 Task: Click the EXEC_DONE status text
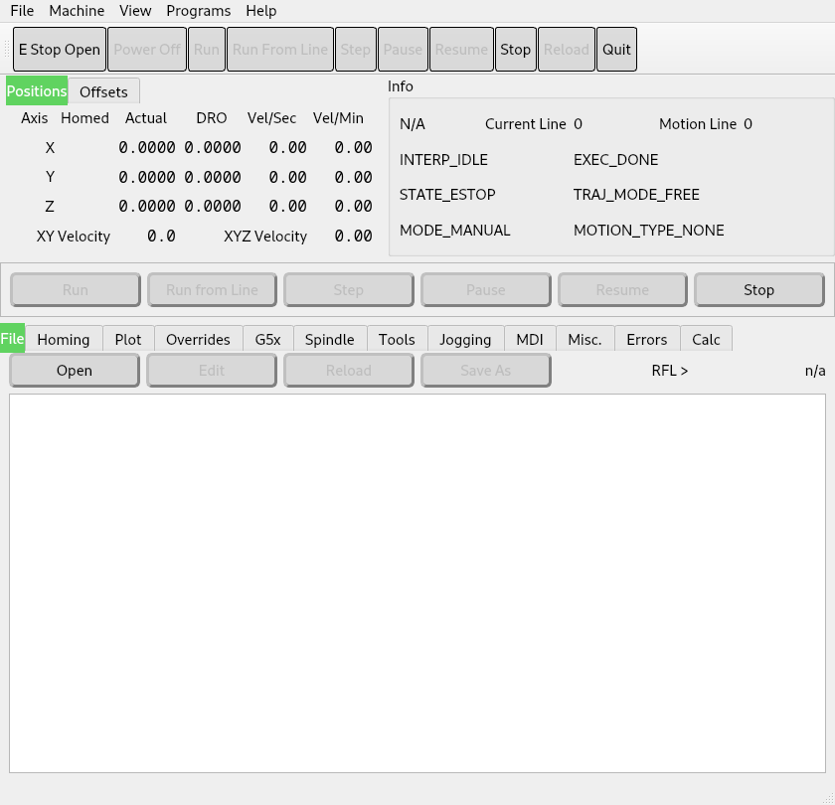pyautogui.click(x=615, y=160)
